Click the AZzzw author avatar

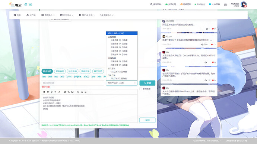(x=164, y=37)
